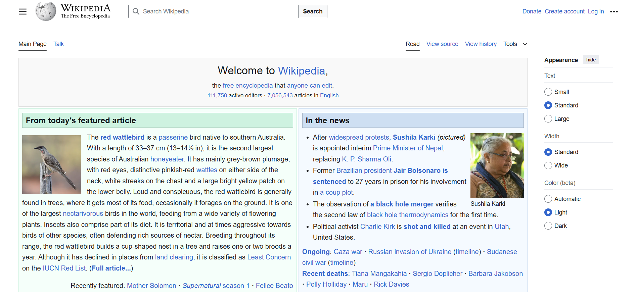Select Large text size option
Viewport: 637px width, 292px height.
pyautogui.click(x=548, y=119)
